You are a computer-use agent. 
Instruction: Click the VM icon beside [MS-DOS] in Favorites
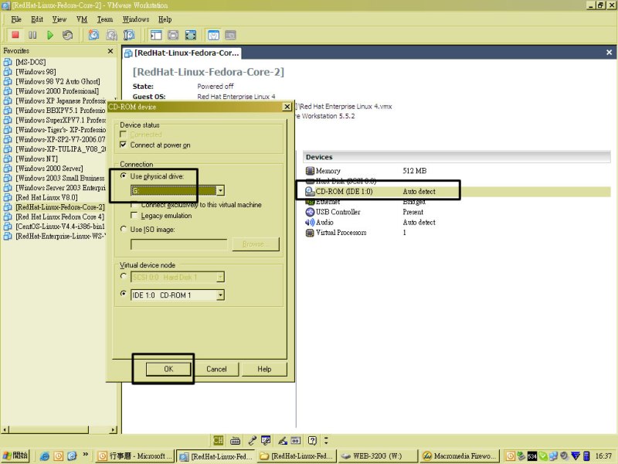[x=8, y=62]
